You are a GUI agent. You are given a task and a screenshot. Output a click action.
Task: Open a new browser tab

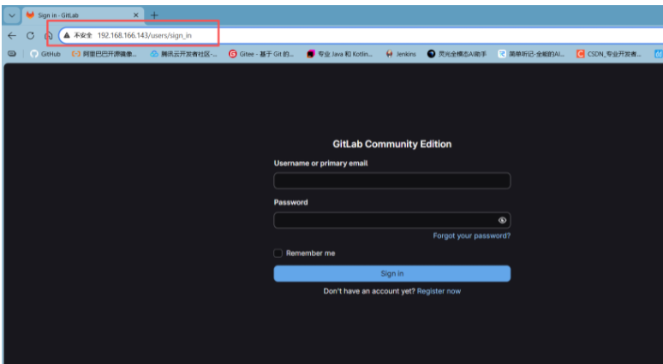(x=154, y=15)
